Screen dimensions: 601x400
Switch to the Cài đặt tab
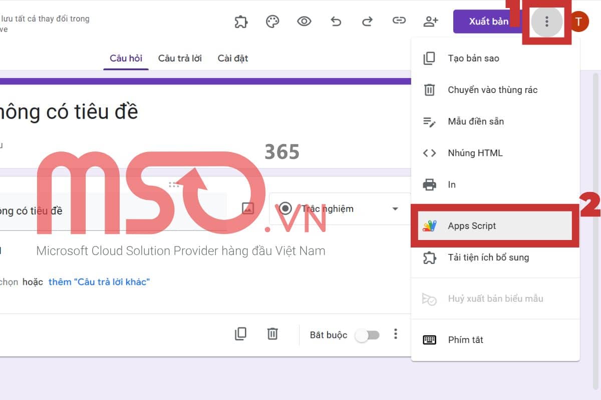(233, 58)
